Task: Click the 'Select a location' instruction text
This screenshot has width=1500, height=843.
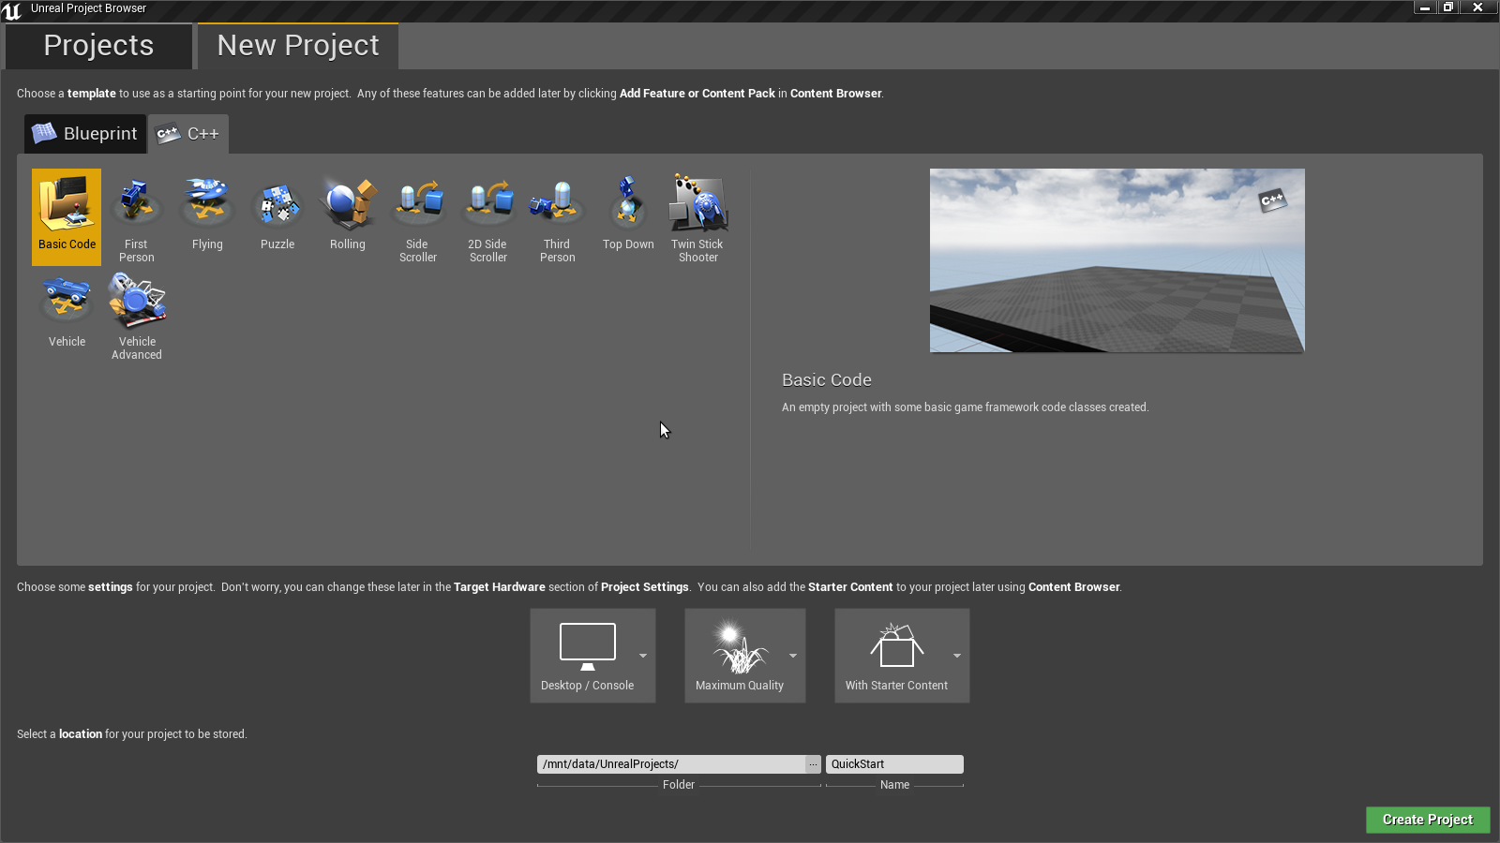Action: click(132, 734)
